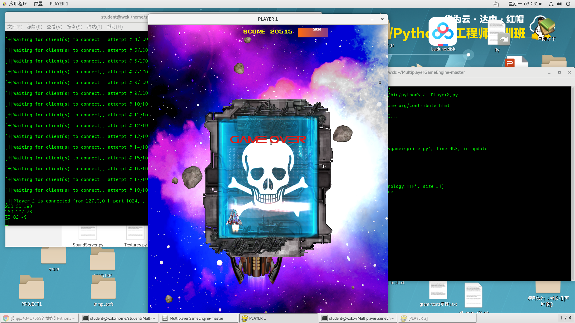Image resolution: width=575 pixels, height=323 pixels.
Task: Click workspace switcher 1 / 4
Action: coord(566,318)
